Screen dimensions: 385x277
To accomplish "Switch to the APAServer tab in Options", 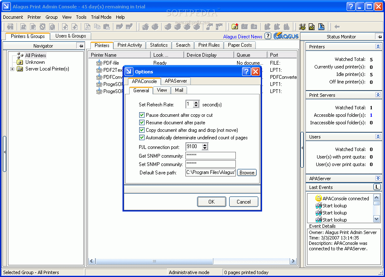I will click(x=176, y=81).
